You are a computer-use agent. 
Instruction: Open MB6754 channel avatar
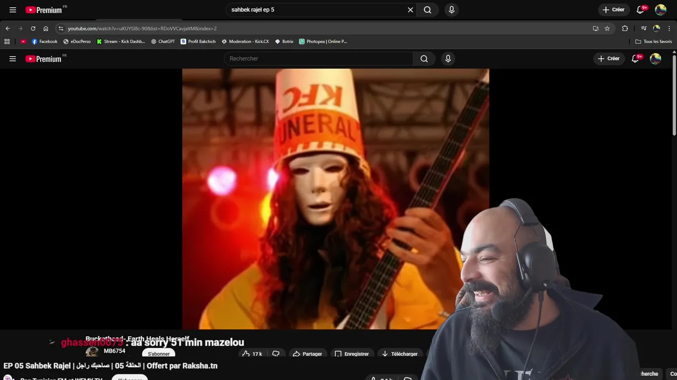click(x=92, y=352)
